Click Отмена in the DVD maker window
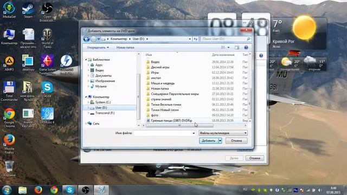This screenshot has height=195, width=347. [254, 158]
